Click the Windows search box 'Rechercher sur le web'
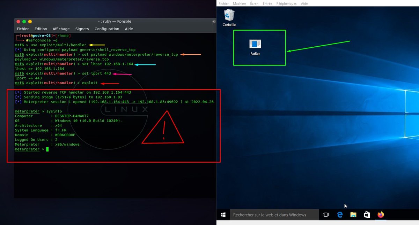The image size is (419, 225). [x=274, y=215]
